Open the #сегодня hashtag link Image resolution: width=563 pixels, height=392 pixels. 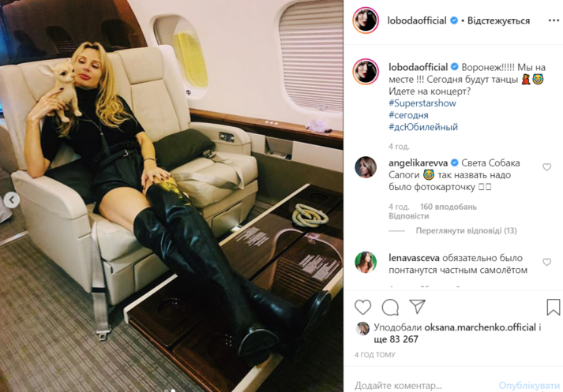click(x=408, y=115)
